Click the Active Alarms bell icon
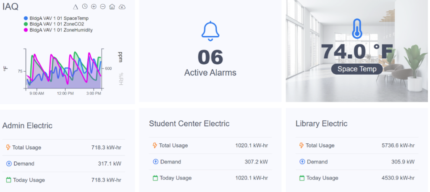430x192 pixels. tap(210, 31)
